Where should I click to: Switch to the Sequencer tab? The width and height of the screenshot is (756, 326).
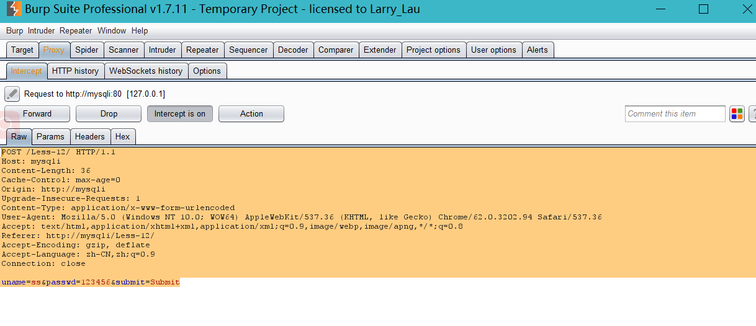[248, 50]
